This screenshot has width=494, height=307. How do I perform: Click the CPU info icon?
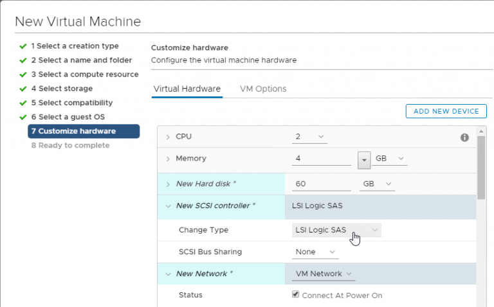[464, 137]
